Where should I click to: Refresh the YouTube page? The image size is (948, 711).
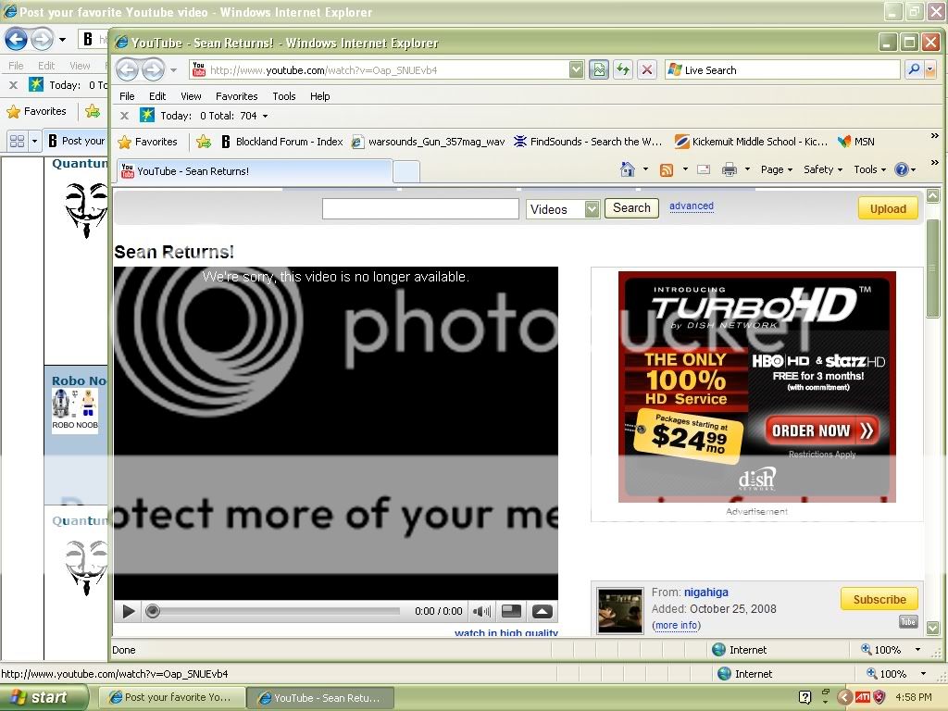click(623, 70)
